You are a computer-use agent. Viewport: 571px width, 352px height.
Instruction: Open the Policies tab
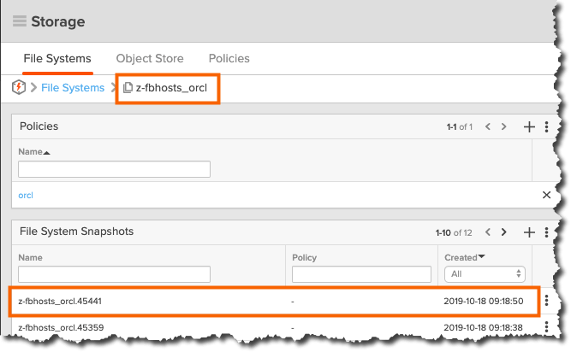tap(229, 58)
